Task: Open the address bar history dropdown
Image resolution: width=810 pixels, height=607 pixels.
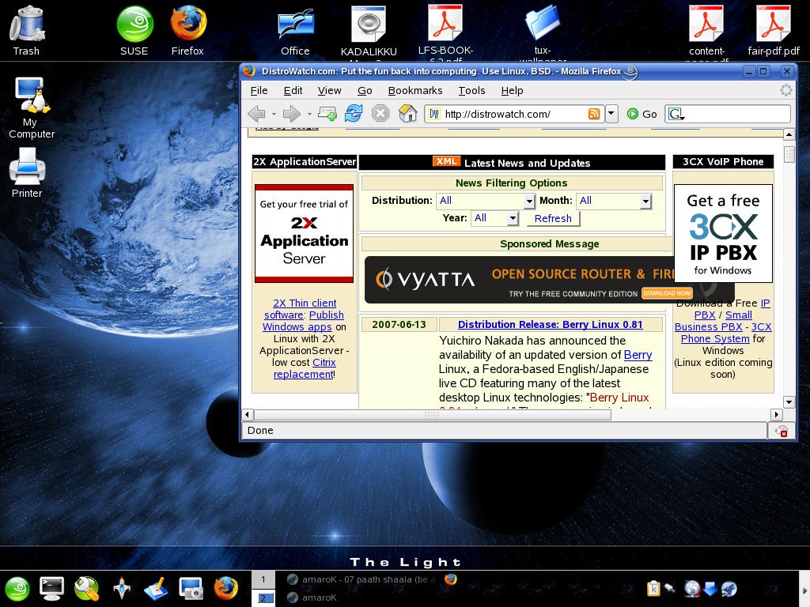Action: (x=611, y=114)
